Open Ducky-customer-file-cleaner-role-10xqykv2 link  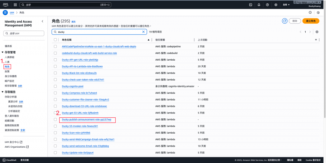pos(85,100)
